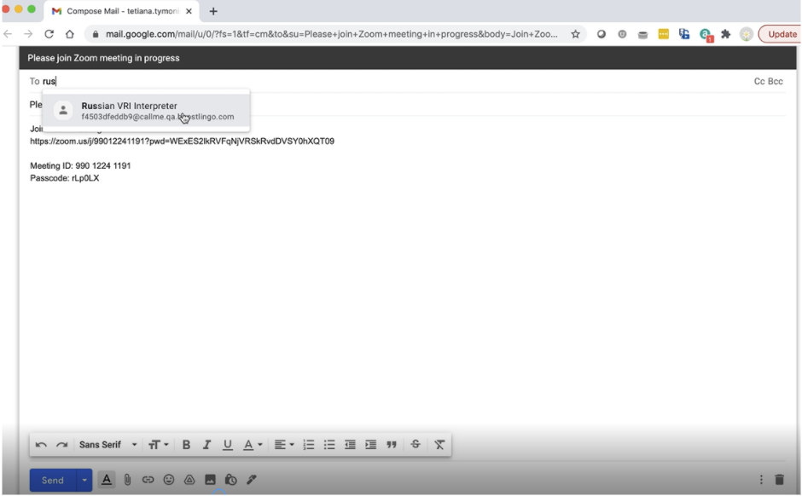Toggle bold formatting
The width and height of the screenshot is (802, 496).
(186, 445)
